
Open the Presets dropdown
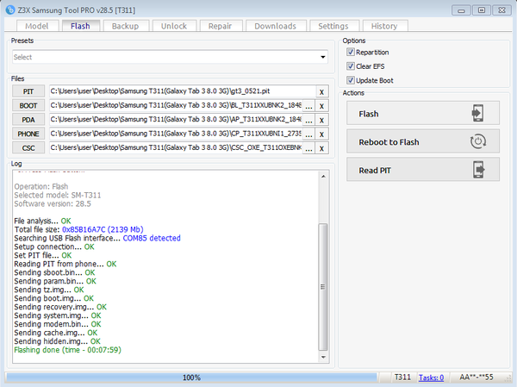pos(323,58)
